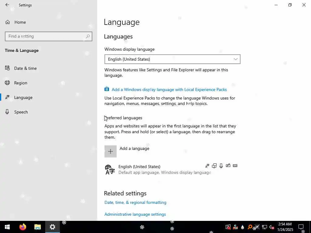Click the Default app language description text
Screen dimensions: 311x233
(165, 173)
